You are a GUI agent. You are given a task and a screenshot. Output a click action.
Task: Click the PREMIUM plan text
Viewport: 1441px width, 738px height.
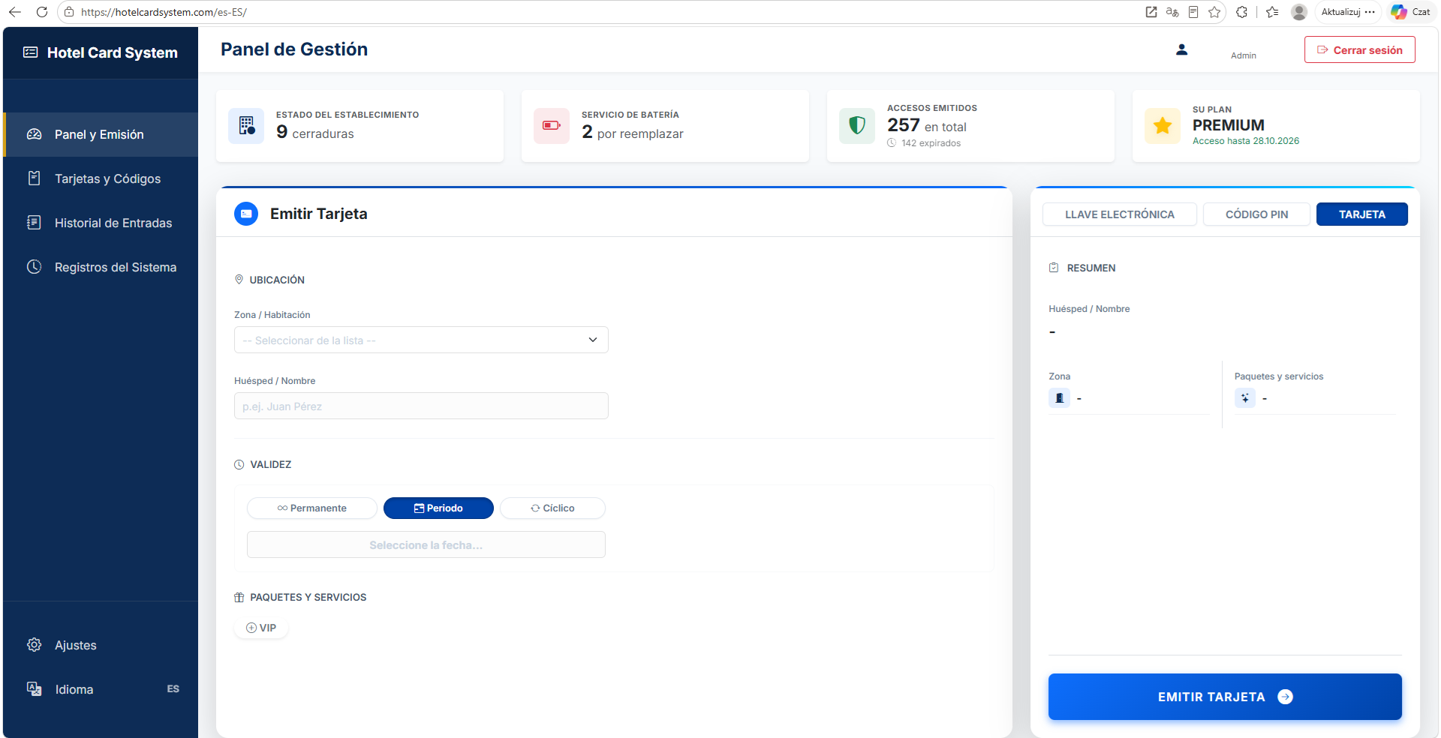(x=1229, y=125)
